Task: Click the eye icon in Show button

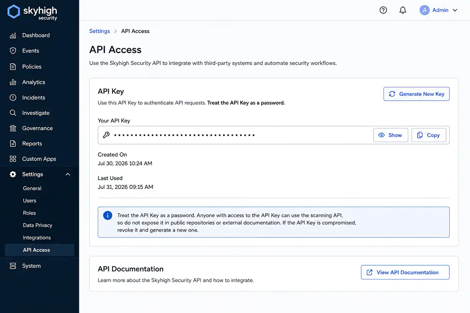Action: point(381,135)
